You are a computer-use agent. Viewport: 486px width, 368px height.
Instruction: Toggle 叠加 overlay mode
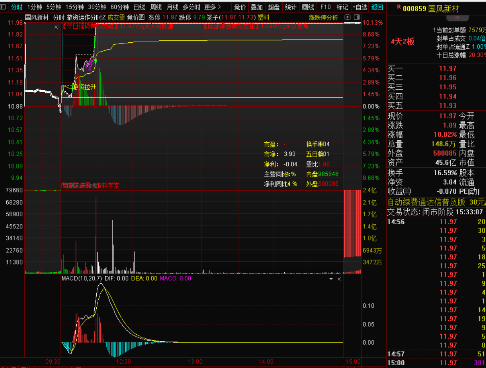257,7
